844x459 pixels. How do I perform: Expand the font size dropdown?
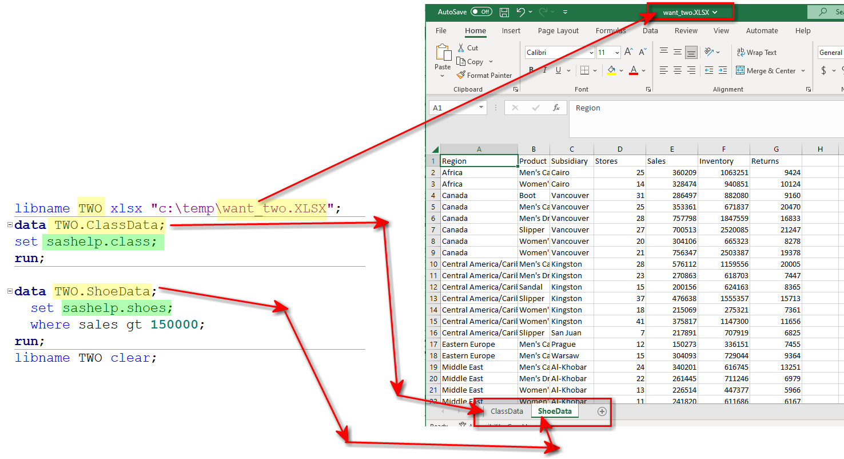pyautogui.click(x=616, y=53)
